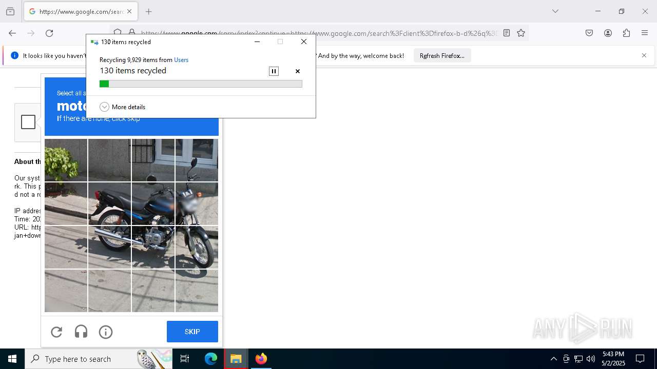List all tabs dropdown arrow
This screenshot has height=369, width=657.
pyautogui.click(x=555, y=11)
